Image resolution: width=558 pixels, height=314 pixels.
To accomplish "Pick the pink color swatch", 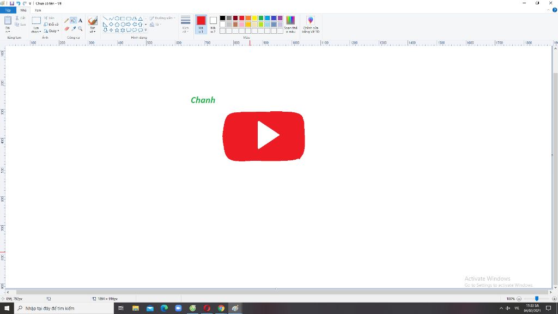I will pyautogui.click(x=241, y=24).
